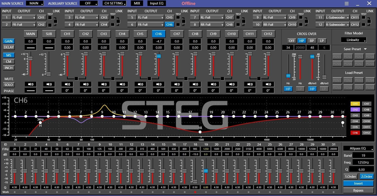
Task: Tick the CH11 test checkbox
Action: (363, 18)
